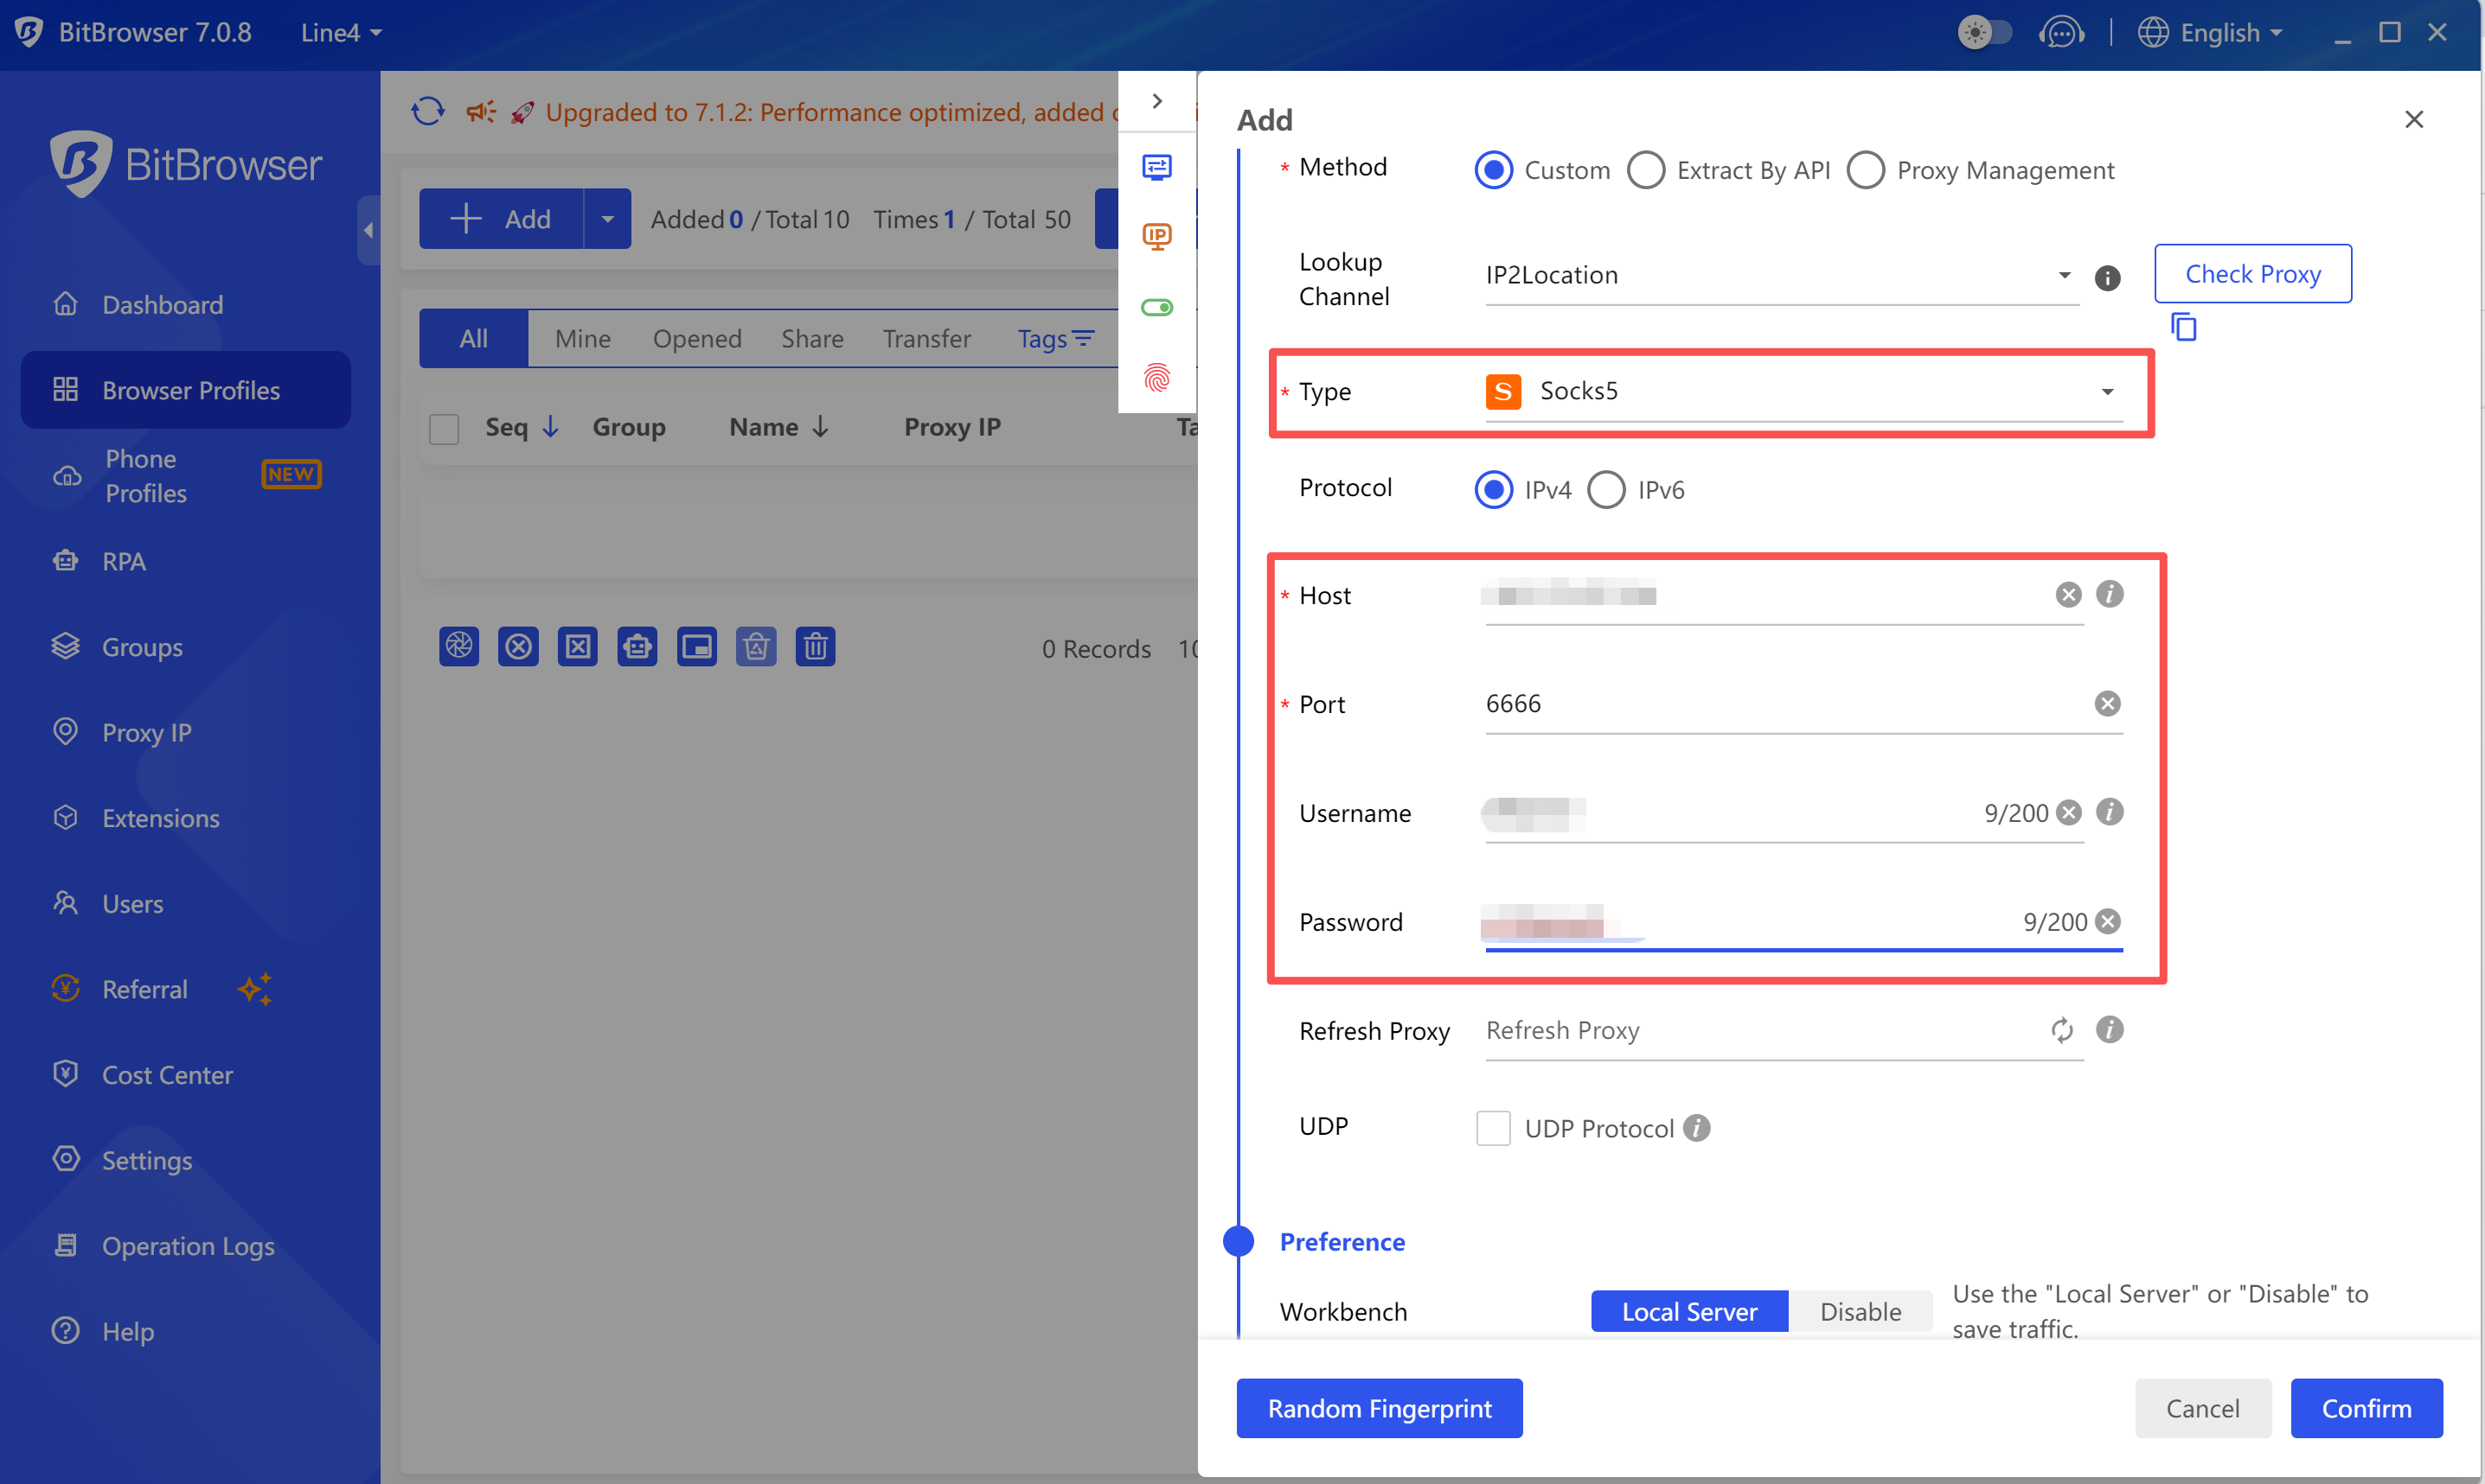The height and width of the screenshot is (1484, 2485).
Task: Switch to the Opened tab
Action: 696,339
